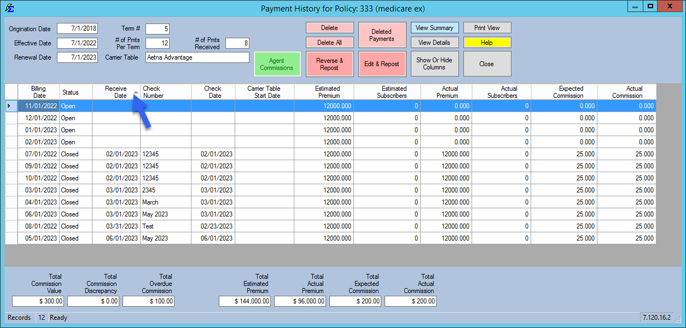Select the carrier table field showing Aetna Advantage
686x328 pixels.
click(x=197, y=57)
